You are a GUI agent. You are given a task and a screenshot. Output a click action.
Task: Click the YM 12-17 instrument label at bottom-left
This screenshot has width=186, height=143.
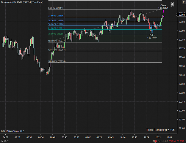point(5,141)
